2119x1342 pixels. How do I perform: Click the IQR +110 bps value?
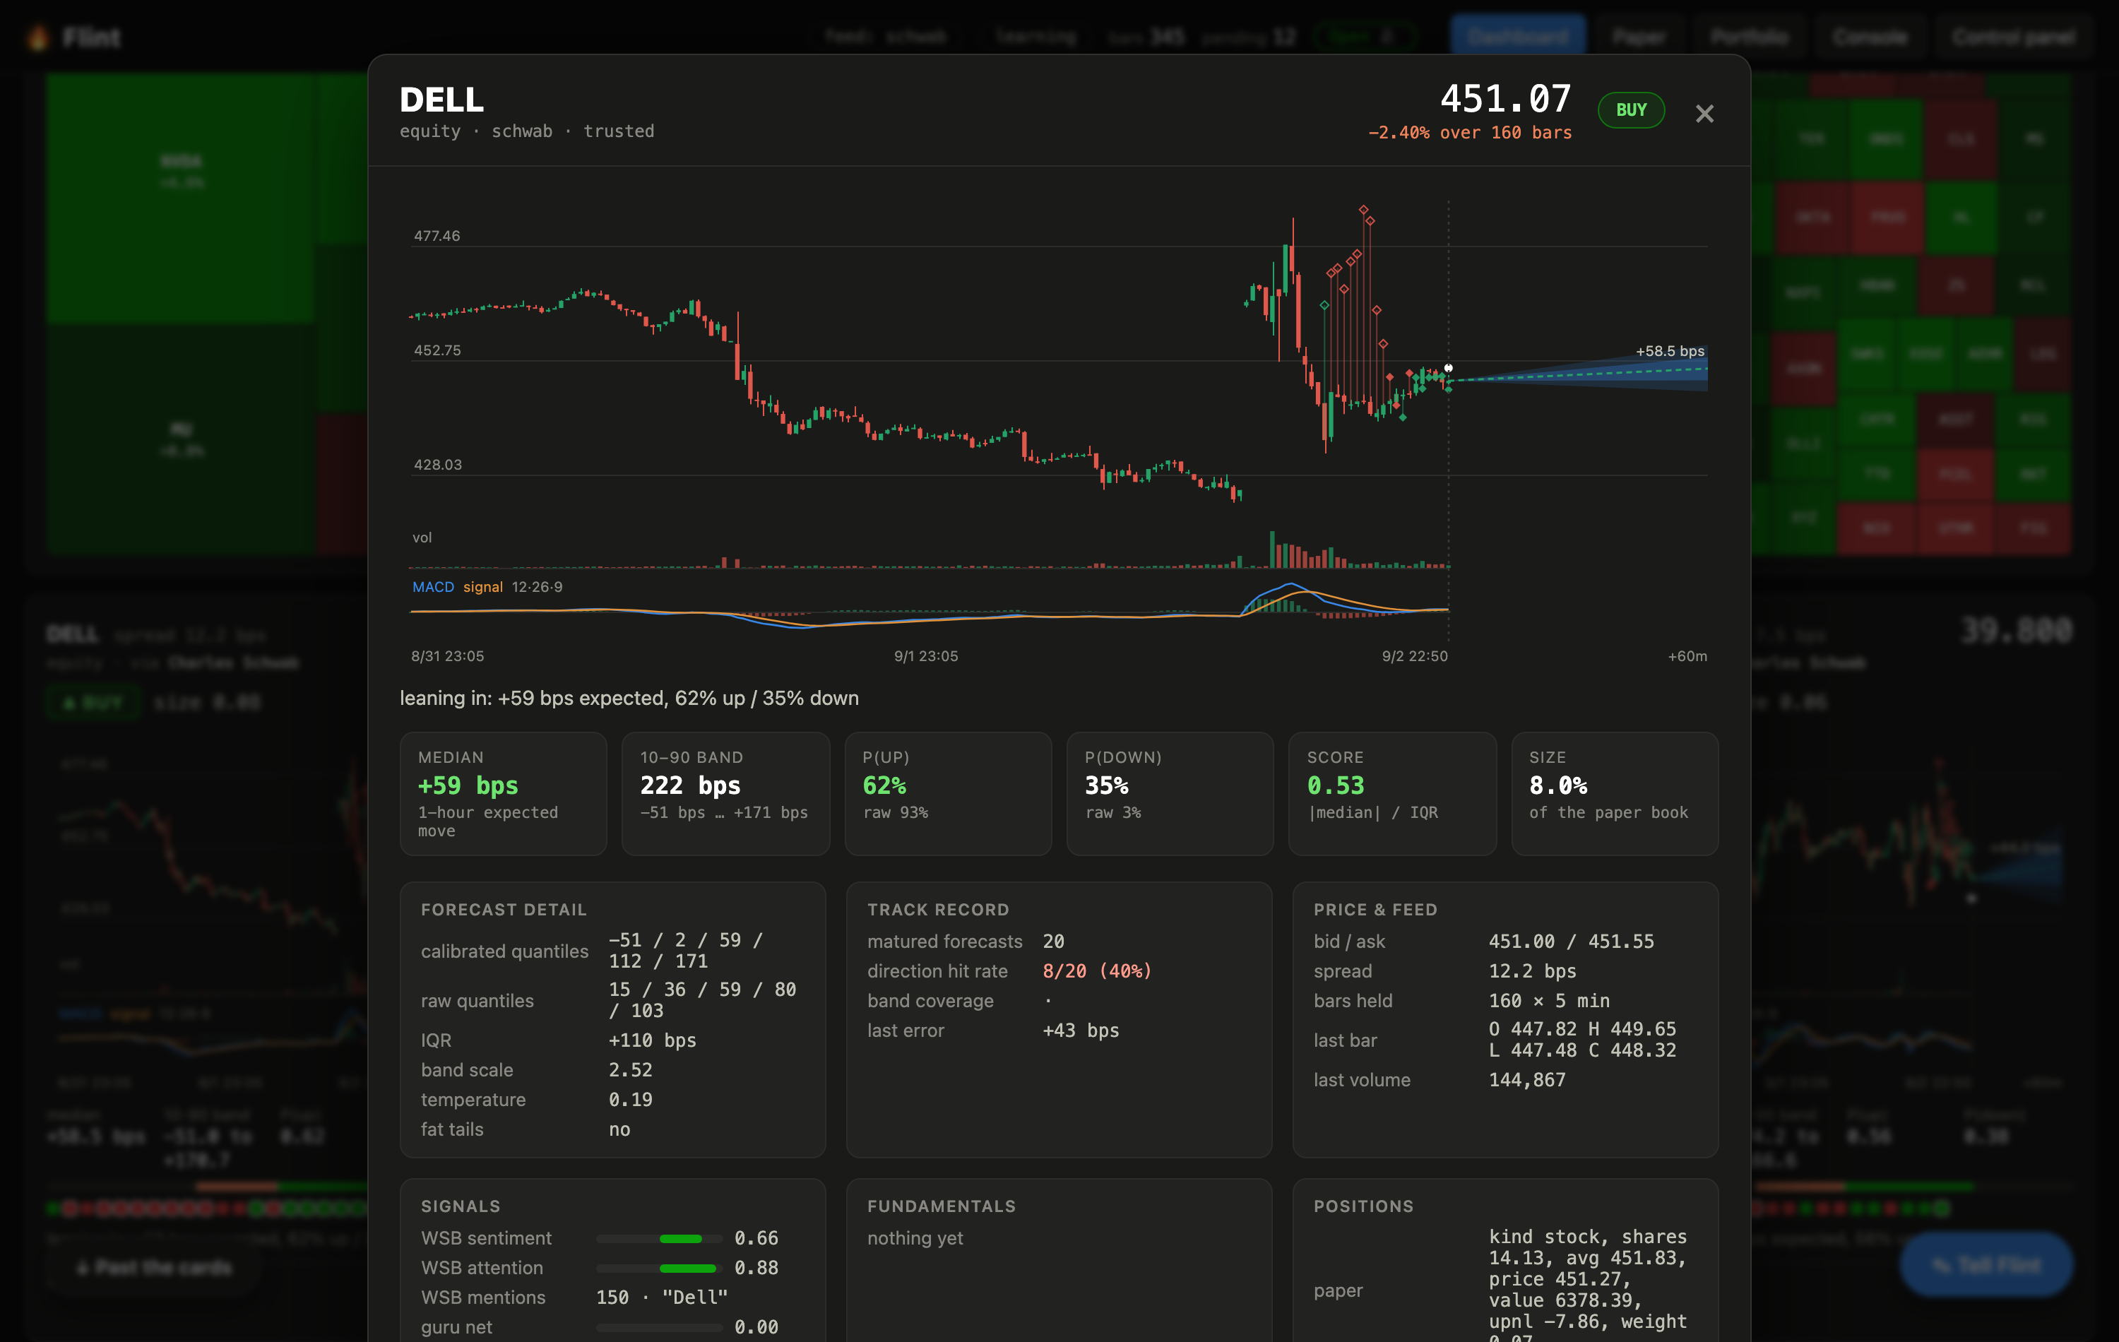(x=652, y=1040)
